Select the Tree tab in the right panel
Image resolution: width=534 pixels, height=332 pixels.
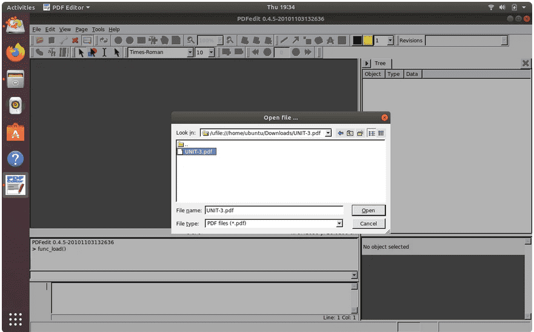coord(381,64)
